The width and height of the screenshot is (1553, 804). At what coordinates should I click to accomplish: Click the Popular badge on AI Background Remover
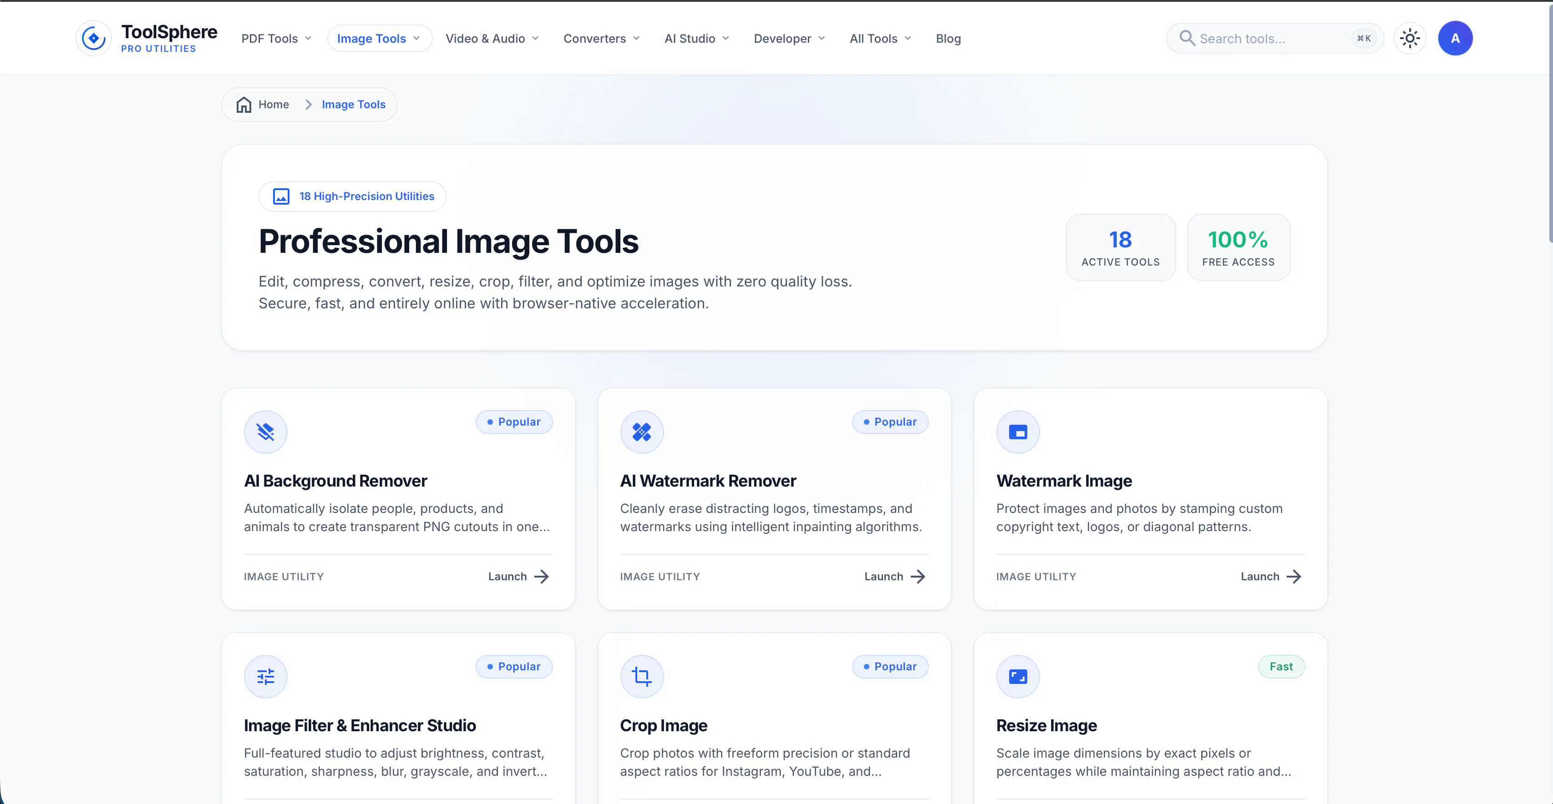(514, 422)
